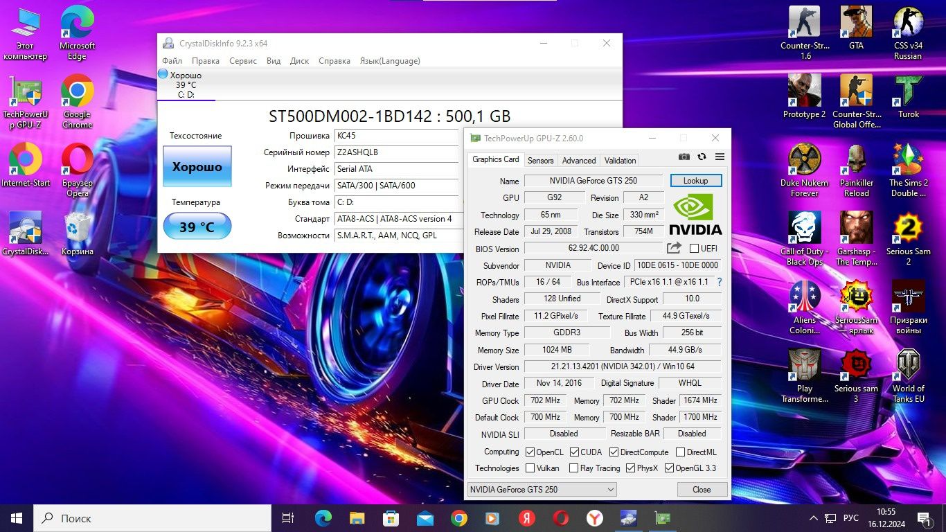Image resolution: width=946 pixels, height=532 pixels.
Task: Open the Duke Nukem Forever shortcut
Action: tap(805, 170)
